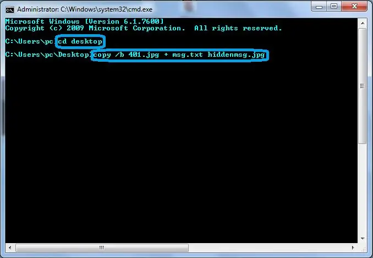Screen dimensions: 373x258
Task: Click the msg.txt text in the command
Action: click(188, 55)
